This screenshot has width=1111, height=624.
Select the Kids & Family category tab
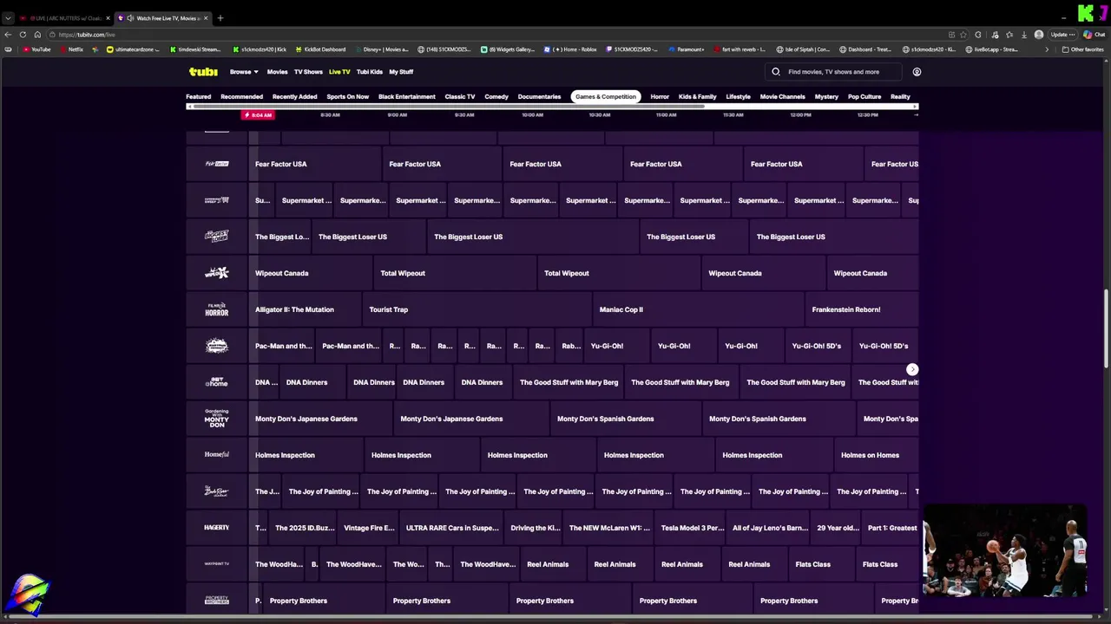[x=698, y=96]
